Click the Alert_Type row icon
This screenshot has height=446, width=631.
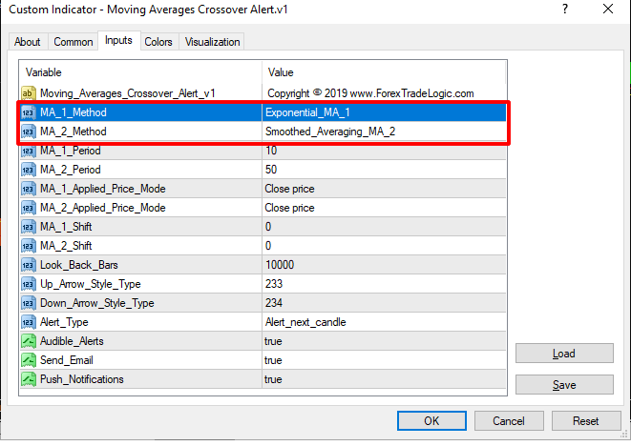point(28,322)
